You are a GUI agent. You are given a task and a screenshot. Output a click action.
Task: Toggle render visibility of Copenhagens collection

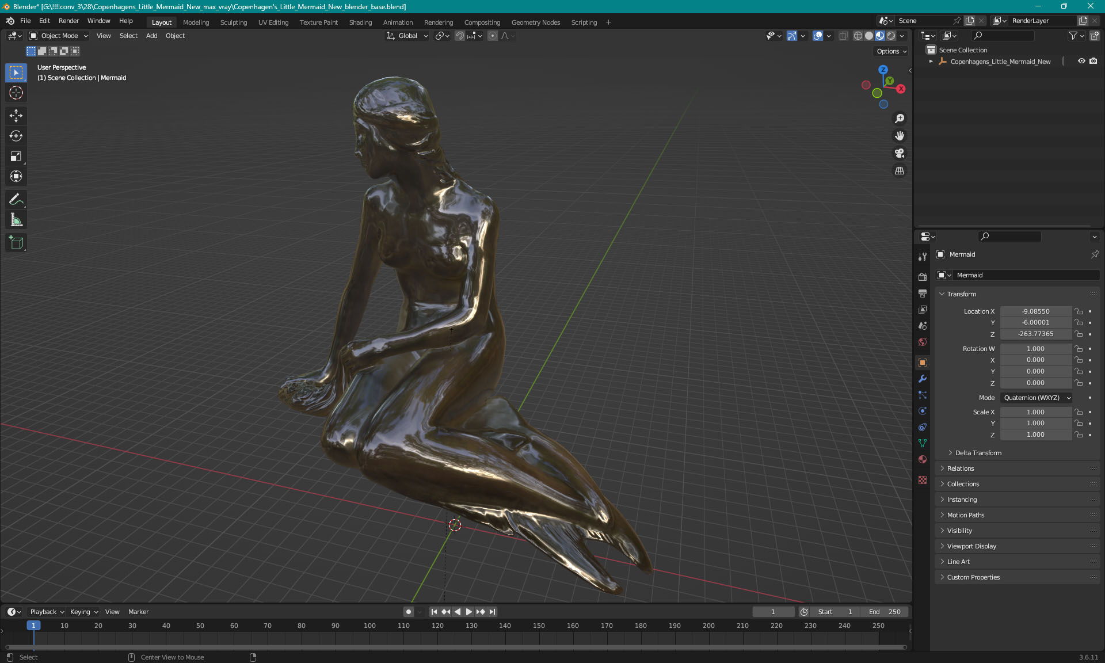click(1093, 61)
